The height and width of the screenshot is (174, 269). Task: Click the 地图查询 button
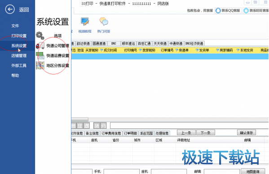pos(253,171)
